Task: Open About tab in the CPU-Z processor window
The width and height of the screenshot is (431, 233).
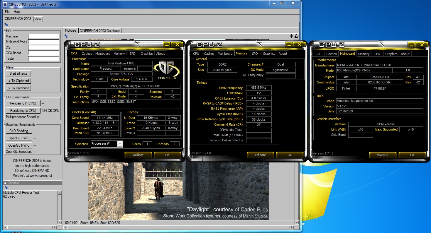Action: [x=160, y=54]
